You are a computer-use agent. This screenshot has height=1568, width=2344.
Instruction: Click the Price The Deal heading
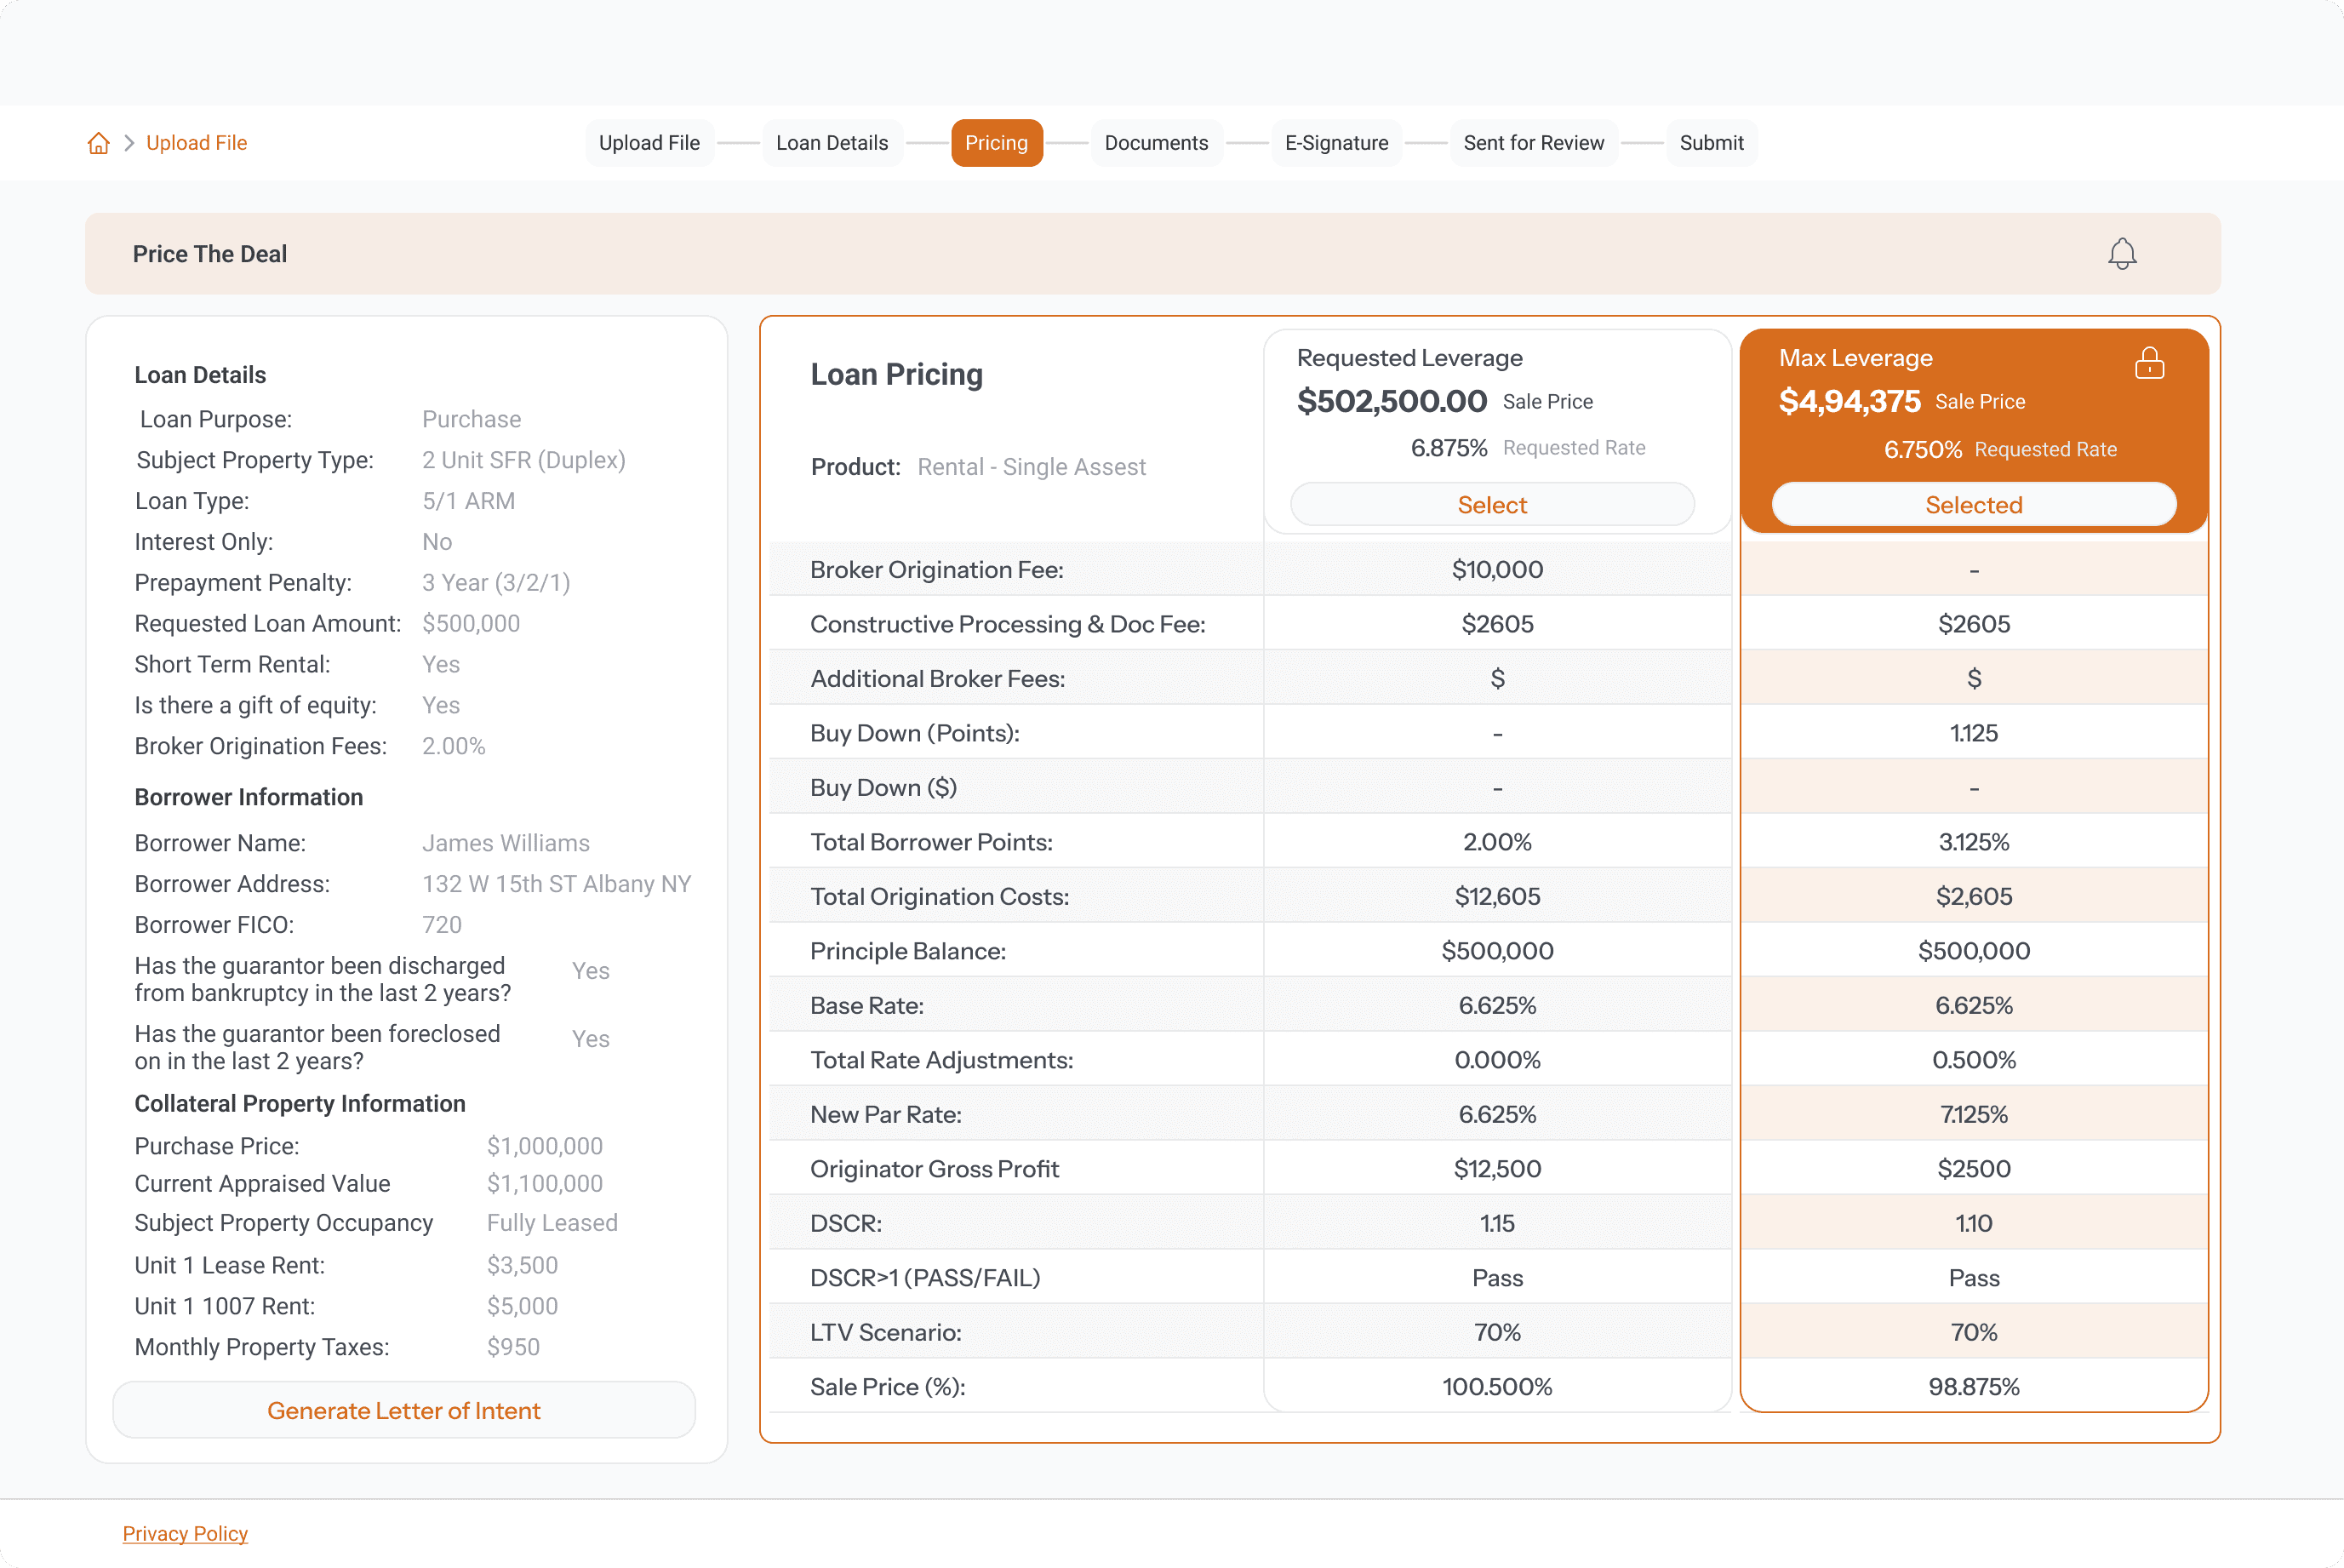coord(210,254)
